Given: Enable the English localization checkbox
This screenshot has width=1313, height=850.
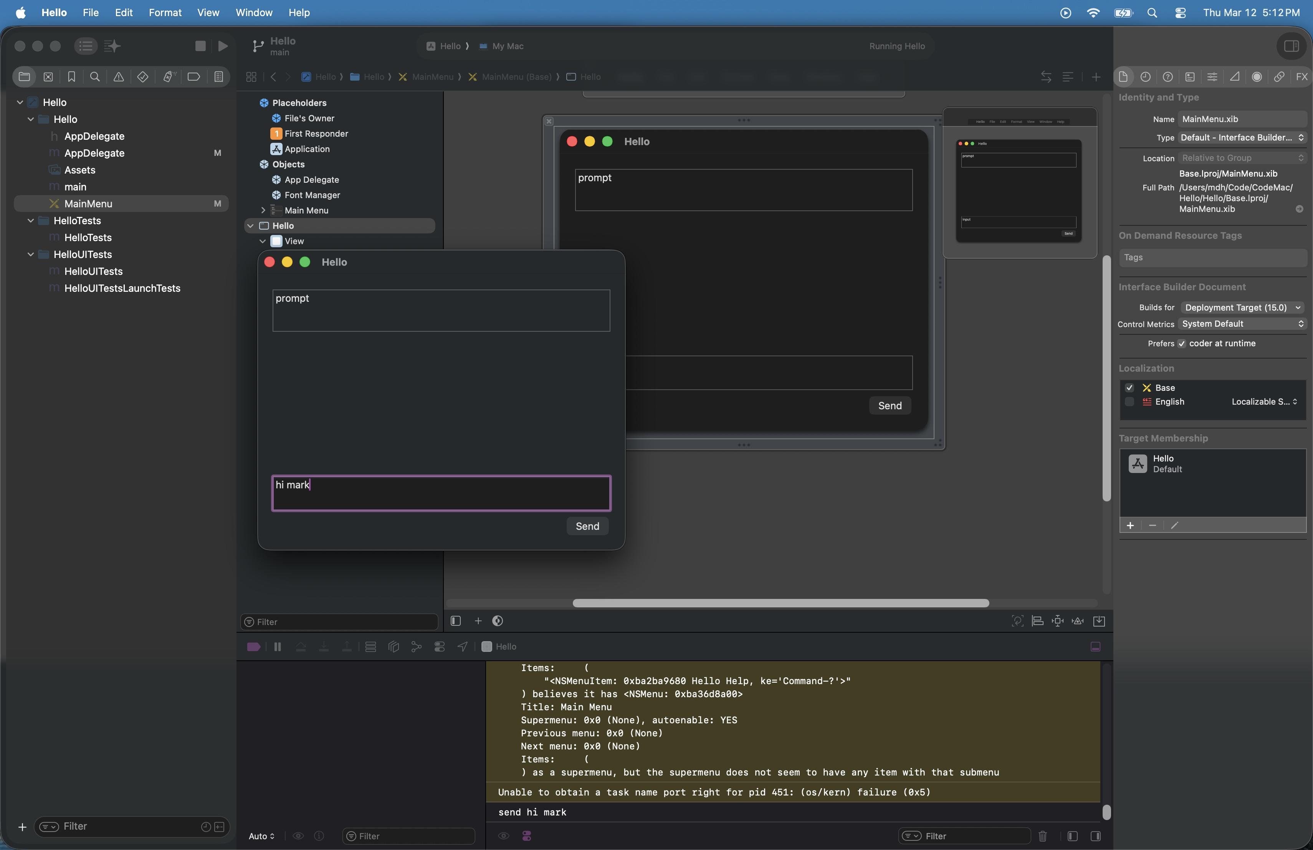Looking at the screenshot, I should click(1129, 402).
